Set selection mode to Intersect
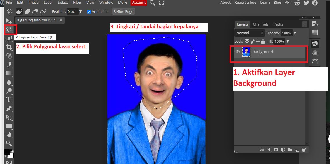Image resolution: width=330 pixels, height=164 pixels. pos(43,12)
